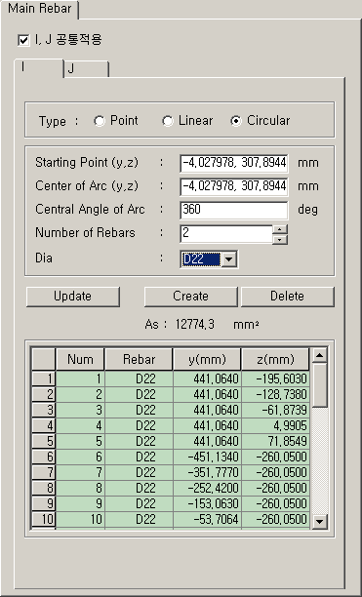The image size is (362, 597).
Task: Click the Num cell in row 5
Action: (x=80, y=441)
